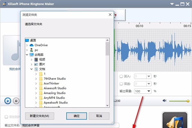Click the audio waveform display
The image size is (192, 128).
pyautogui.click(x=153, y=50)
